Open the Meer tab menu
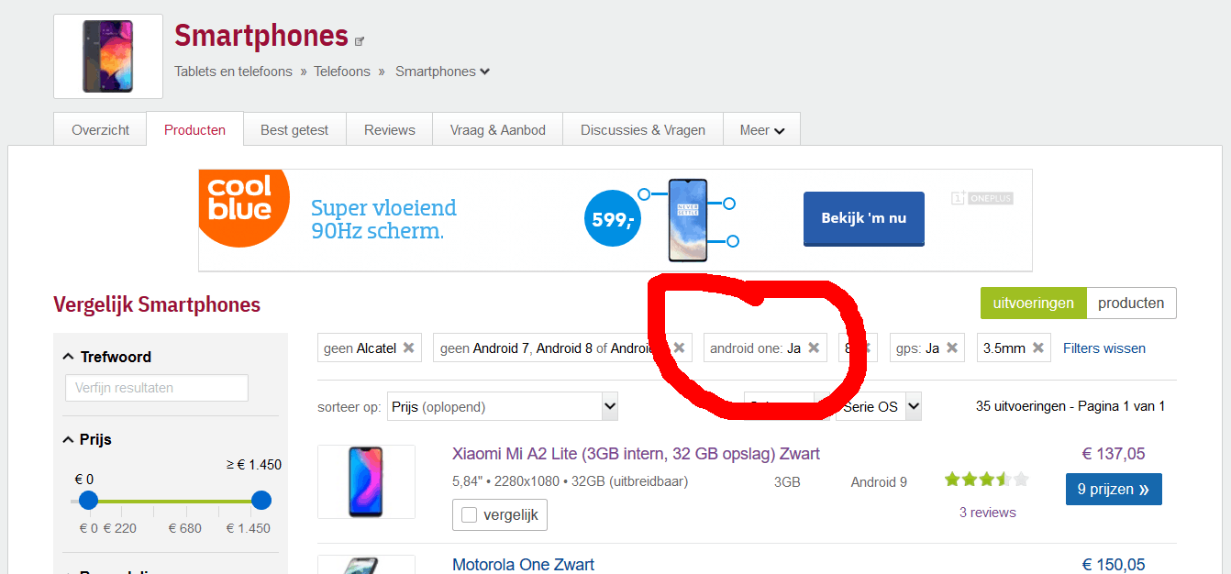 [761, 129]
